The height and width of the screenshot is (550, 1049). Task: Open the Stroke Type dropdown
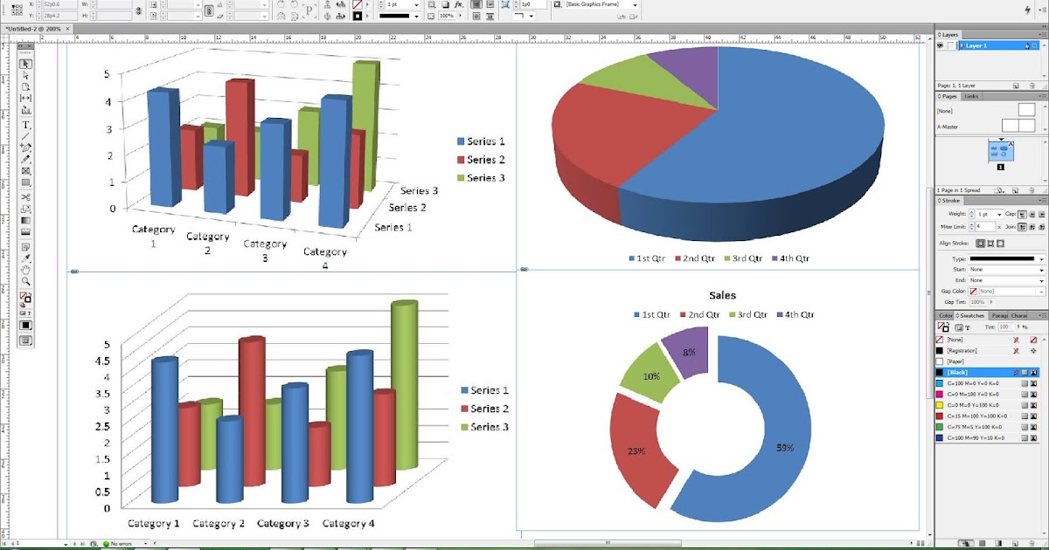[1041, 259]
